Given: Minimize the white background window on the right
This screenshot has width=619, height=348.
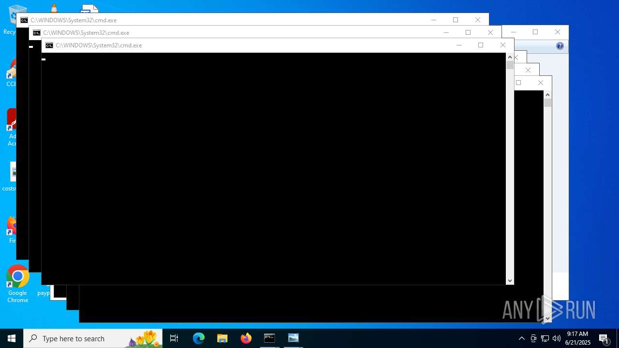Looking at the screenshot, I should click(x=514, y=32).
